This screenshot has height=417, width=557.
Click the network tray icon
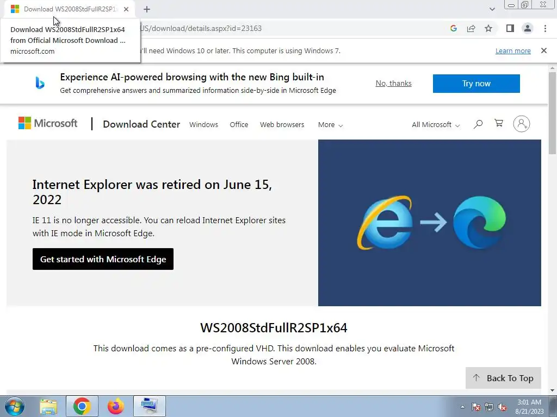point(489,407)
